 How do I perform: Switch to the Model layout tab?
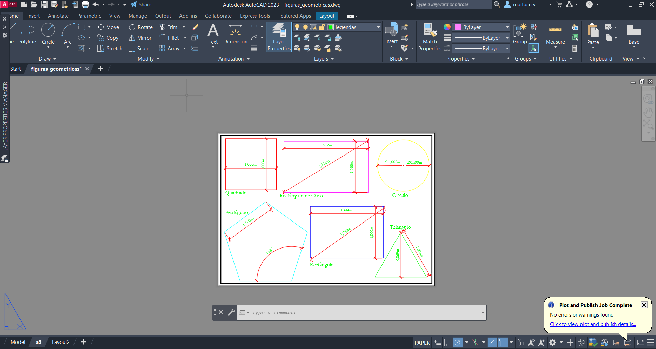[18, 342]
